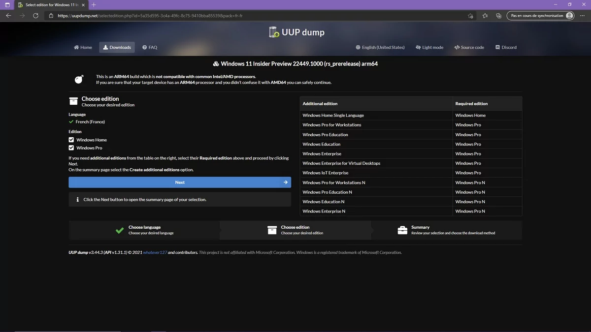Screen dimensions: 591x332
Task: Uncheck the Windows Pro edition
Action: 71,148
